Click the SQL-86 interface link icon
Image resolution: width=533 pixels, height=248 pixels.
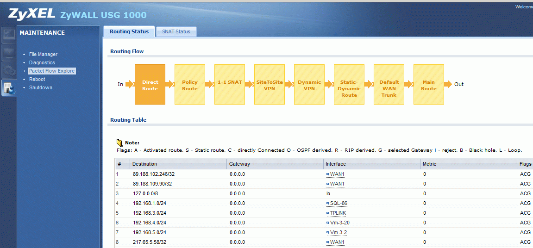click(x=328, y=204)
